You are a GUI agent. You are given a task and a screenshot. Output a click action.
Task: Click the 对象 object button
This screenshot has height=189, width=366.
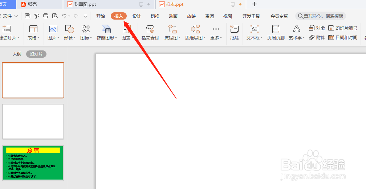(317, 28)
